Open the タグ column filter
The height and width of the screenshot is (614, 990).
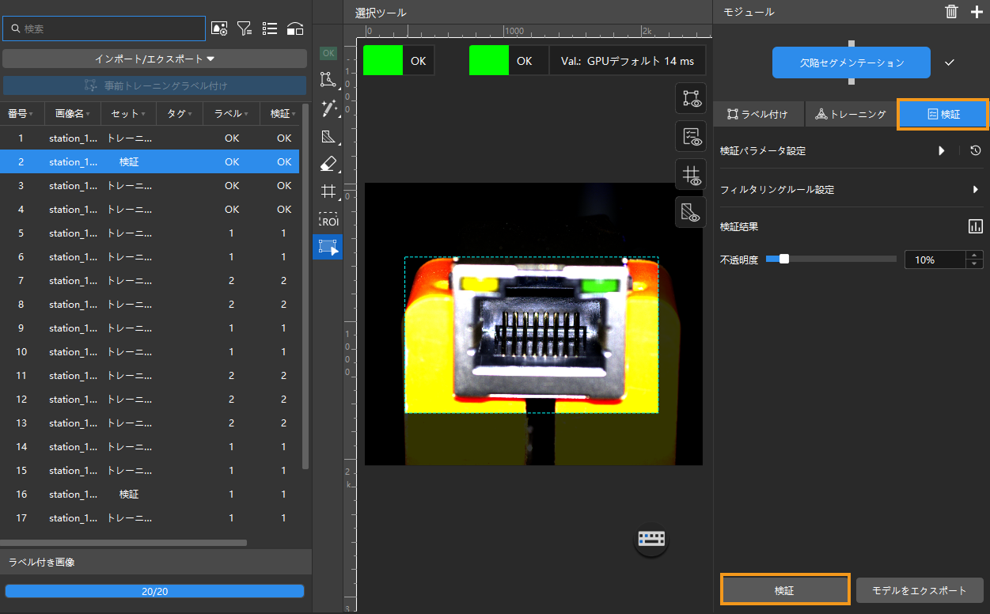coord(180,114)
